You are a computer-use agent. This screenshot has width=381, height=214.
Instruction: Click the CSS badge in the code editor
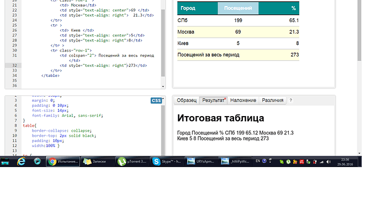[x=156, y=101]
